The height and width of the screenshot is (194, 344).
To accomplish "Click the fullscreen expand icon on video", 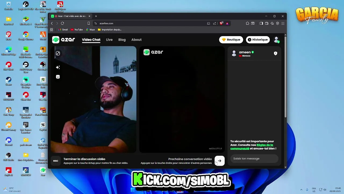I will (58, 53).
